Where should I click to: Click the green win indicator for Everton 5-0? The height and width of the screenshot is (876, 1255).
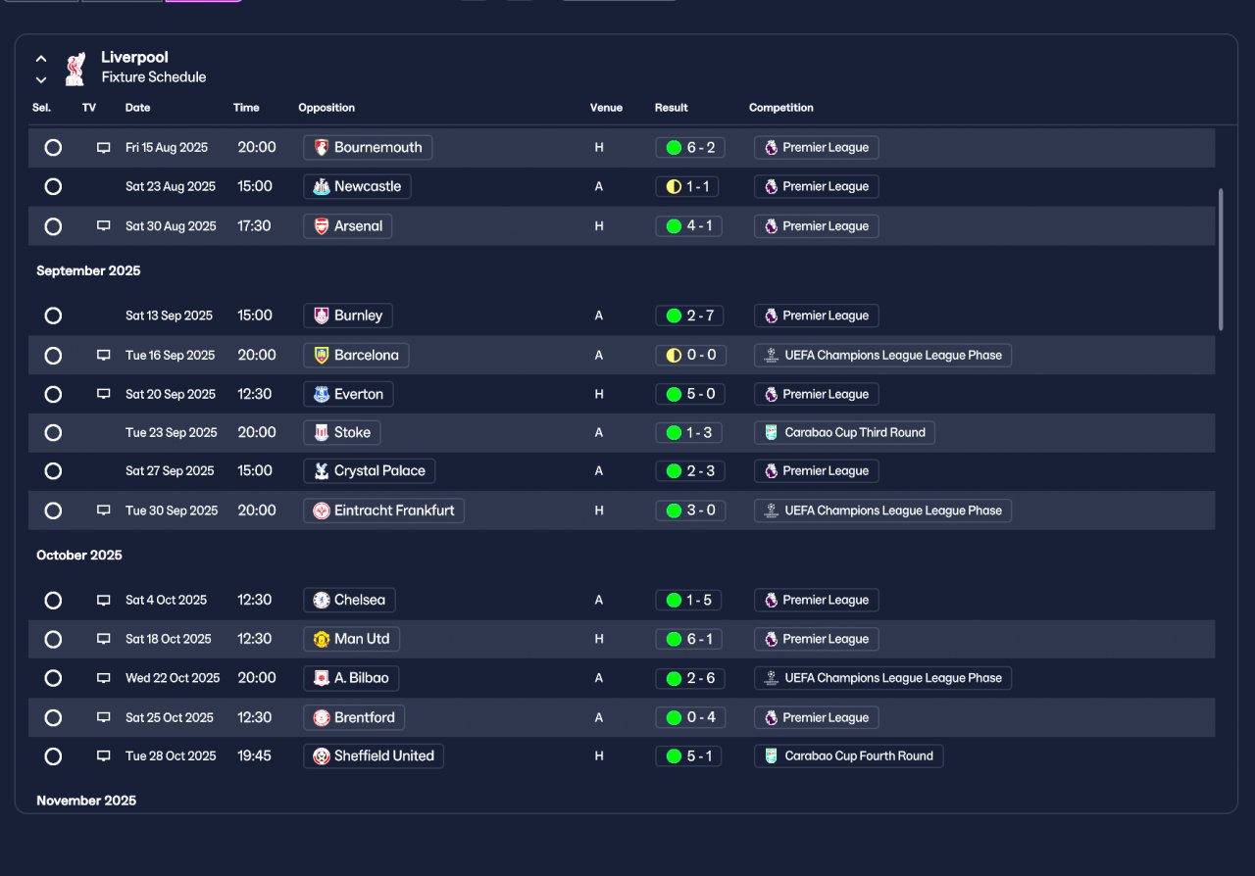coord(674,395)
